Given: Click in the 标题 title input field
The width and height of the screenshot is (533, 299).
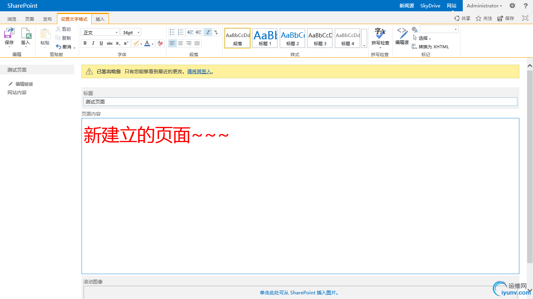Looking at the screenshot, I should click(x=300, y=102).
